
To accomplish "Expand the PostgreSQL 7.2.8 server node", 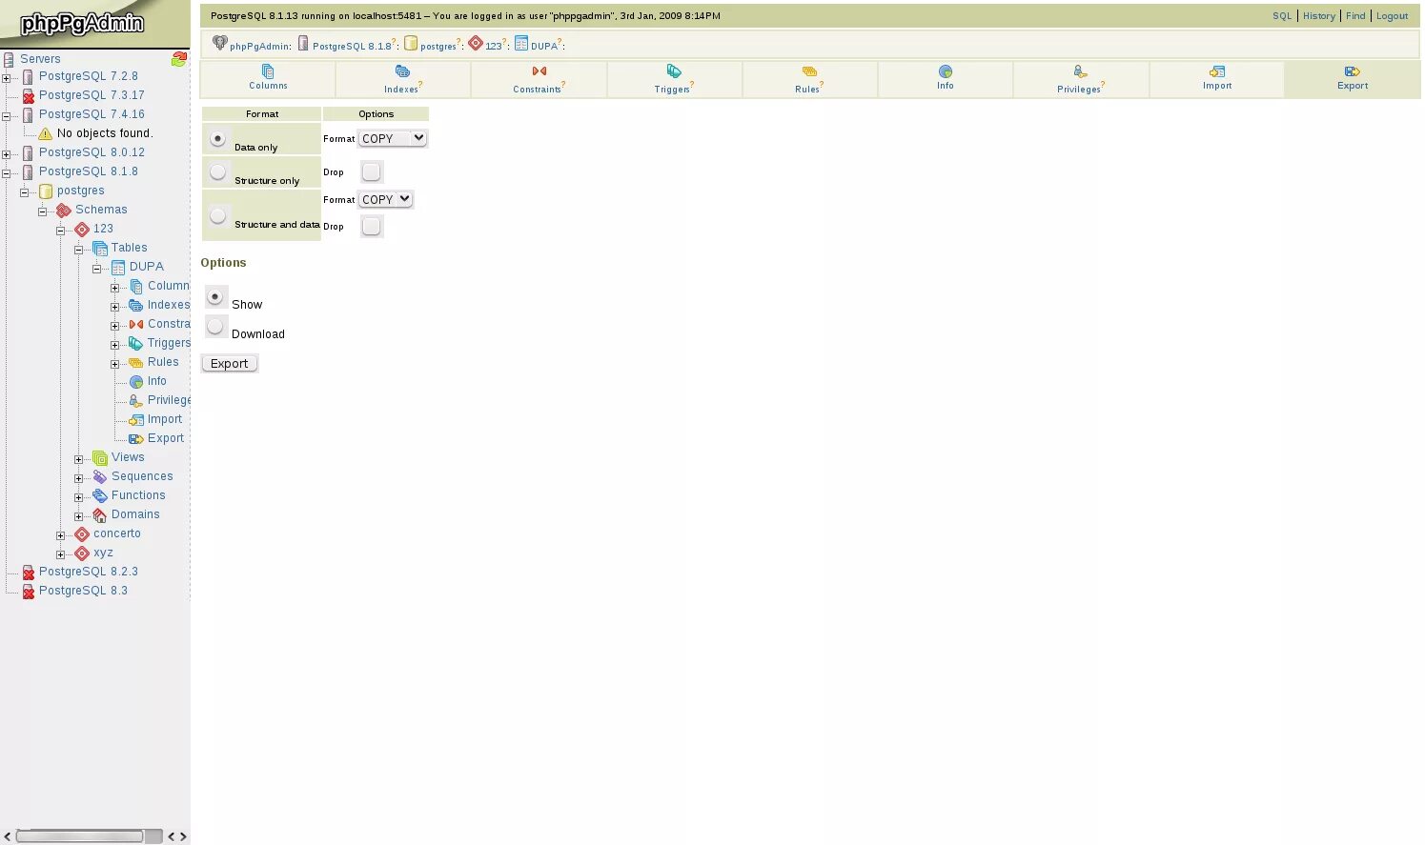I will click(7, 78).
